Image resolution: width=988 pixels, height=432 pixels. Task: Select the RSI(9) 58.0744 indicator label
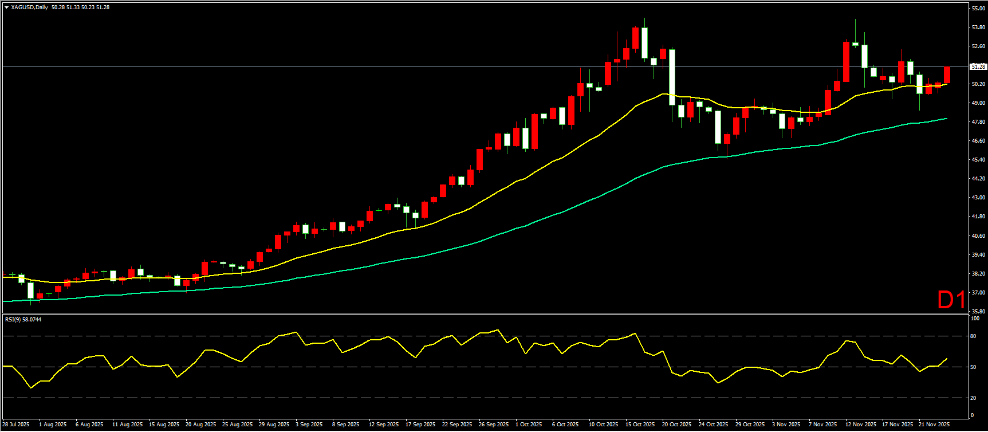click(23, 319)
